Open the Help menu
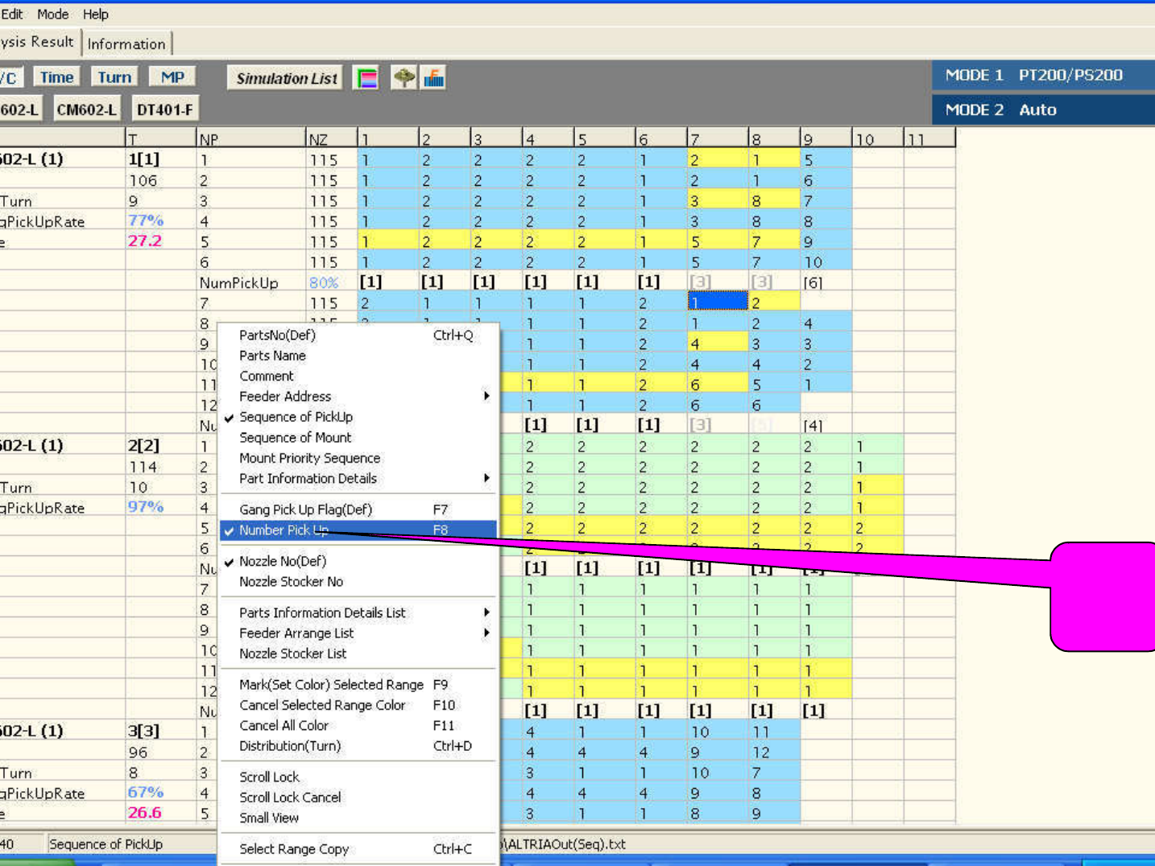1155x866 pixels. (x=95, y=14)
